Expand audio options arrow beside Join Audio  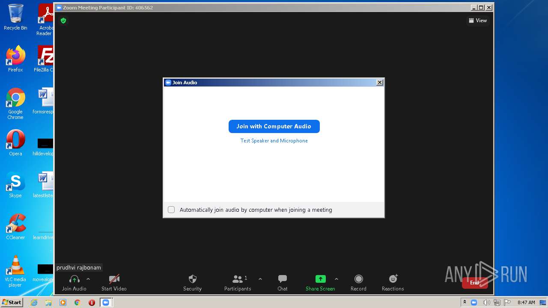point(88,279)
